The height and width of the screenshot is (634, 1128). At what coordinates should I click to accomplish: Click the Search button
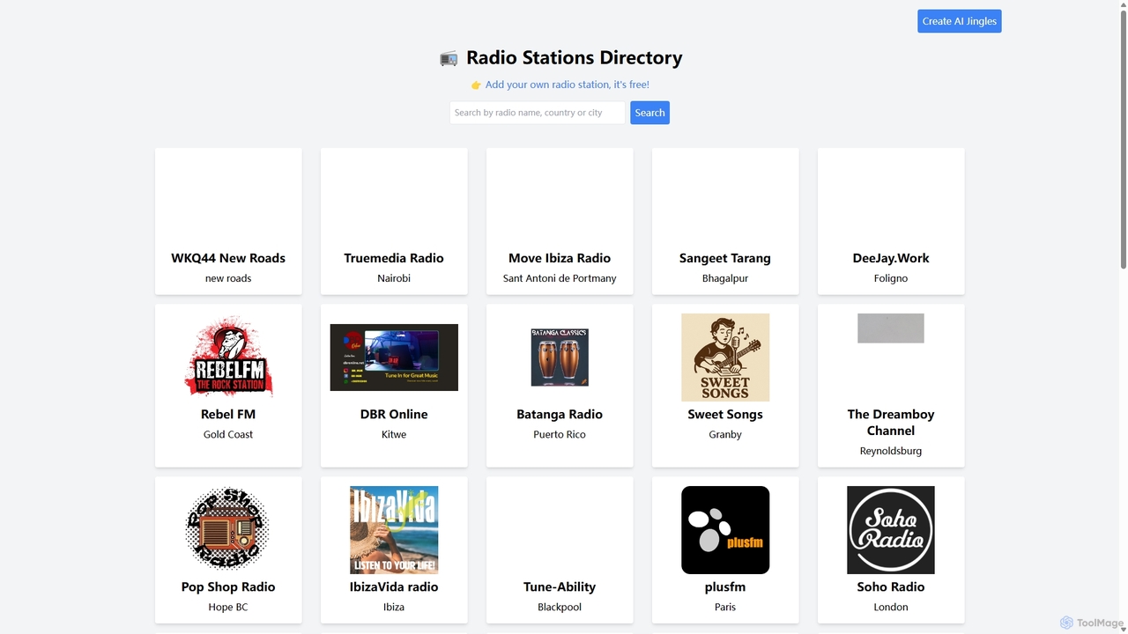pyautogui.click(x=649, y=113)
